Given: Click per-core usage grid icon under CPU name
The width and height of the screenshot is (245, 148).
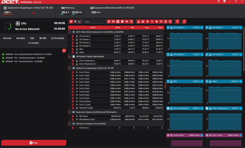Looking at the screenshot, I should coord(33,13).
